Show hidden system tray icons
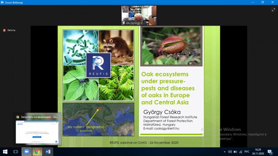Viewport: 278px width, 156px height. pos(224,152)
